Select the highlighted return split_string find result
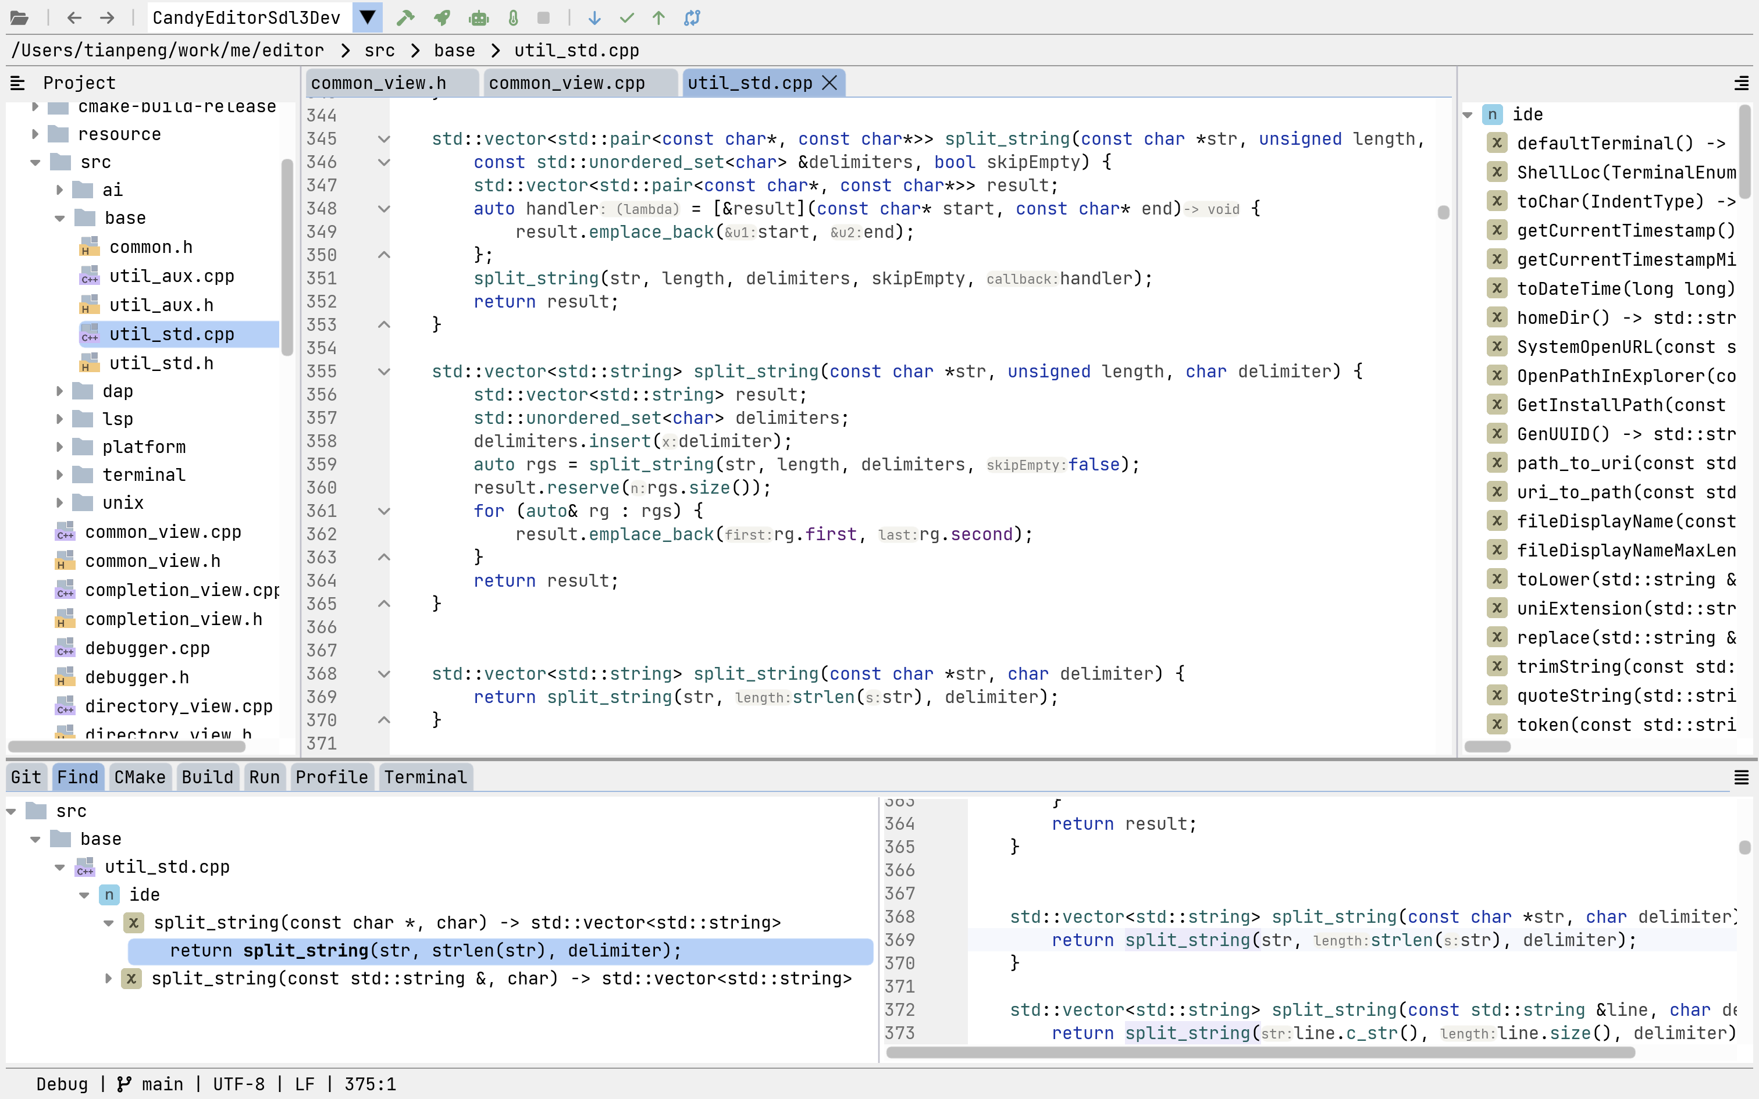Image resolution: width=1759 pixels, height=1099 pixels. (x=500, y=951)
